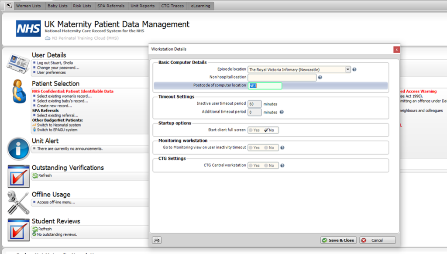Image resolution: width=447 pixels, height=254 pixels.
Task: Click the green tick beside No outstanding reviews
Action: click(34, 234)
